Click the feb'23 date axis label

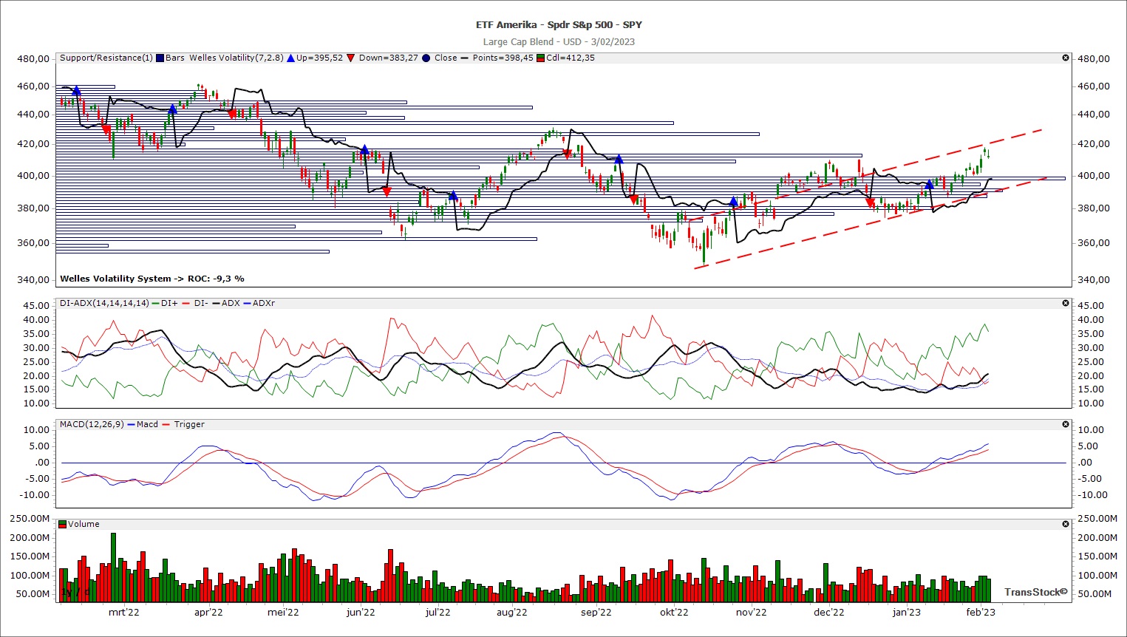pos(981,612)
